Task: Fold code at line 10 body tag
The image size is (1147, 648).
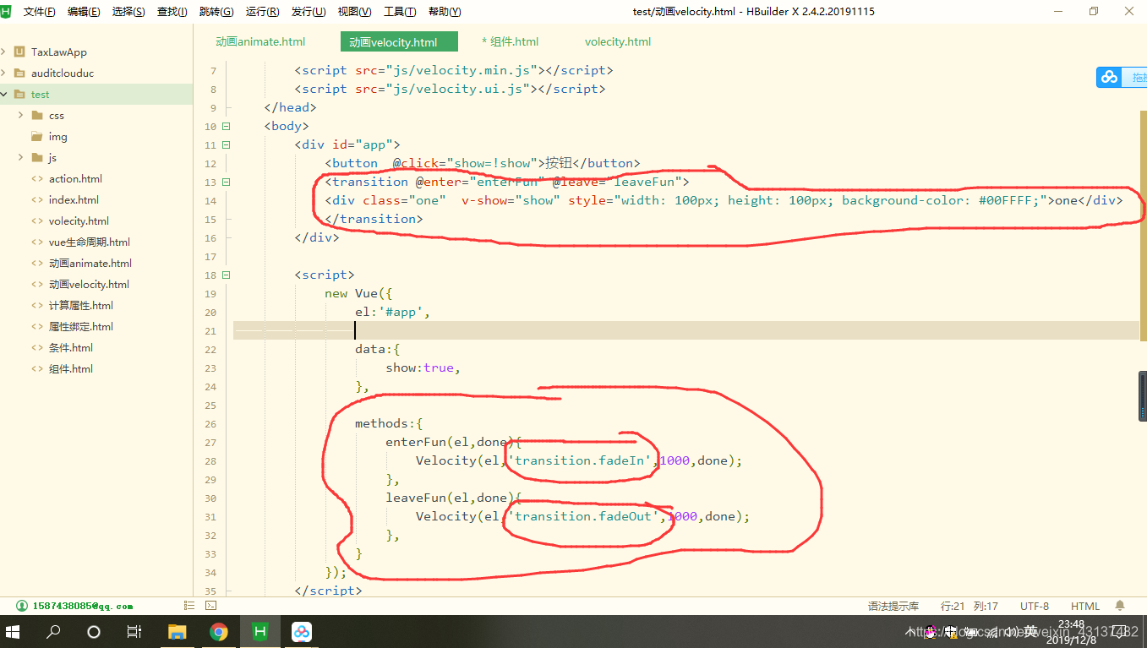Action: coord(226,127)
